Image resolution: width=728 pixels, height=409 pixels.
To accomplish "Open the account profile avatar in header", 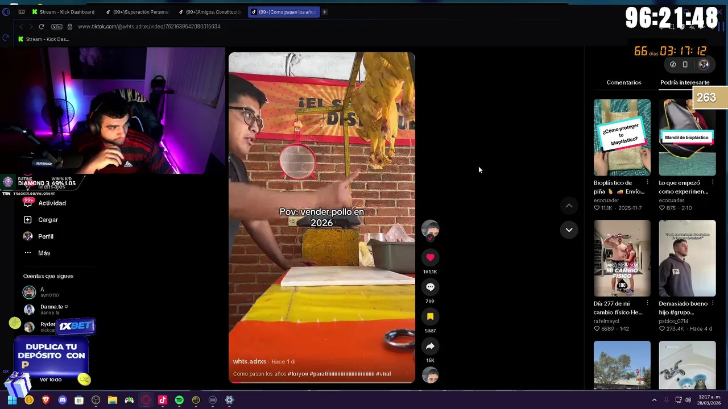I will coord(704,64).
